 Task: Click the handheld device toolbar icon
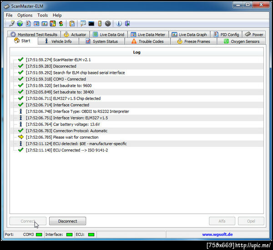pos(100,23)
